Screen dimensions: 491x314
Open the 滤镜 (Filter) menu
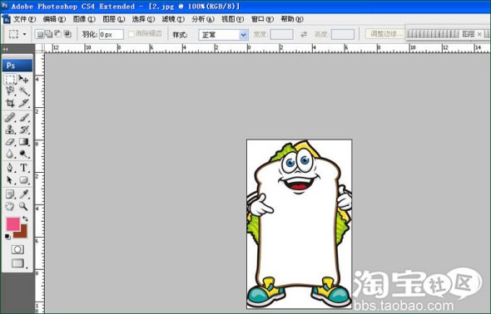(x=173, y=19)
